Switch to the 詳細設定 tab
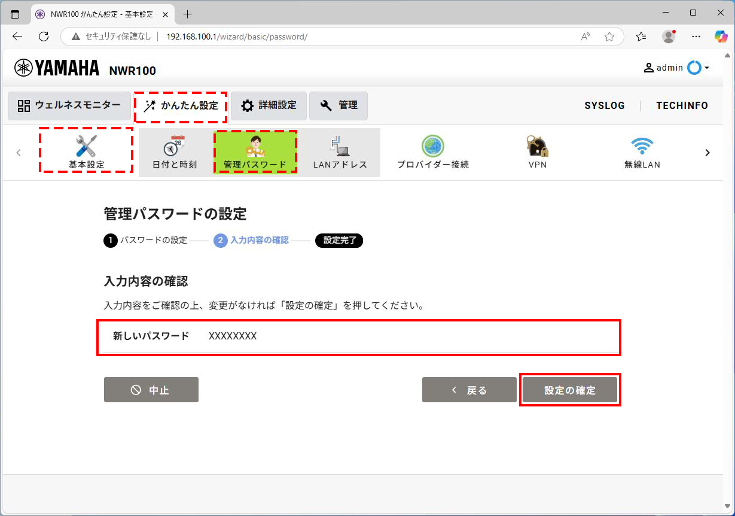The width and height of the screenshot is (735, 516). point(268,105)
